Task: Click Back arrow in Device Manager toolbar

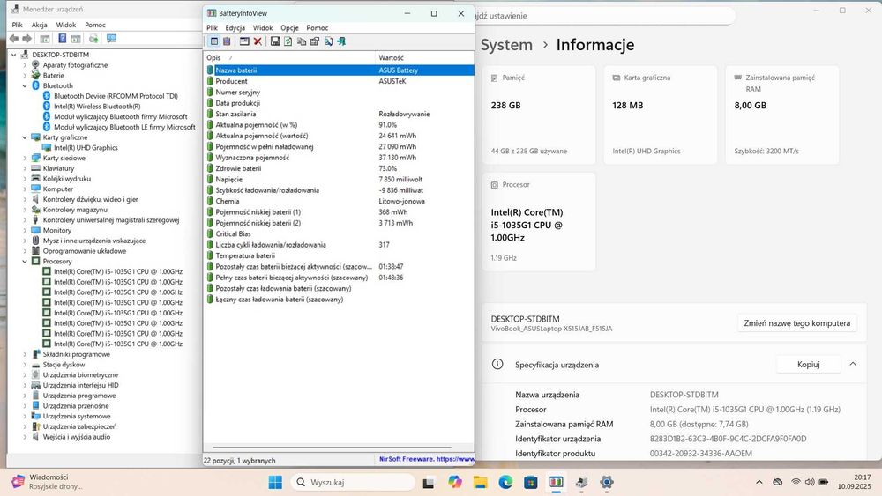Action: tap(14, 39)
